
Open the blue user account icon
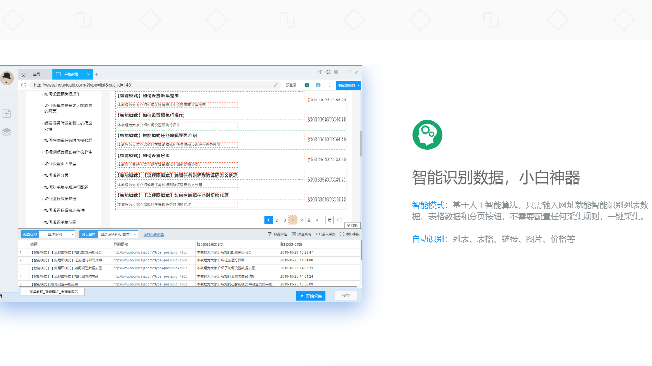[x=318, y=85]
